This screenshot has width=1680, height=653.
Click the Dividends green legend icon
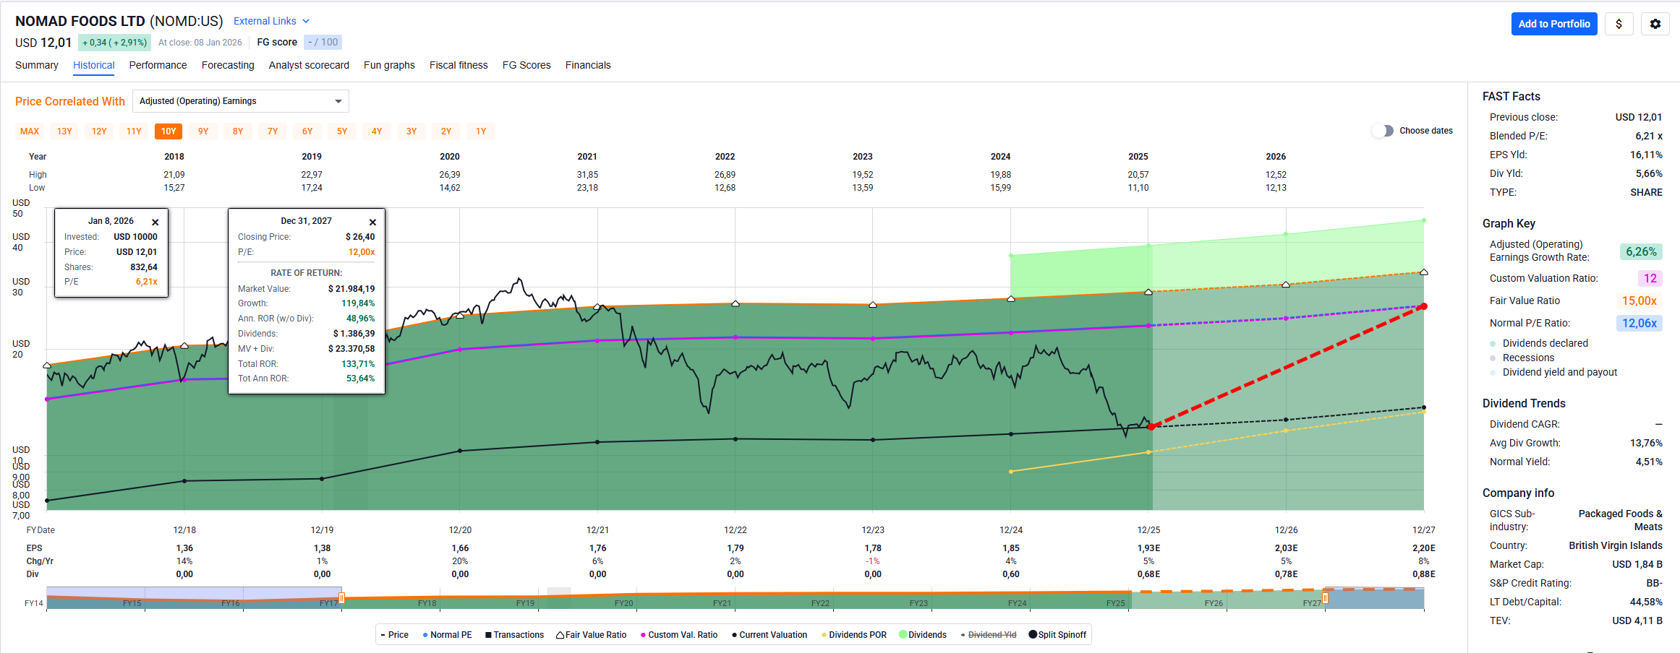coord(903,635)
